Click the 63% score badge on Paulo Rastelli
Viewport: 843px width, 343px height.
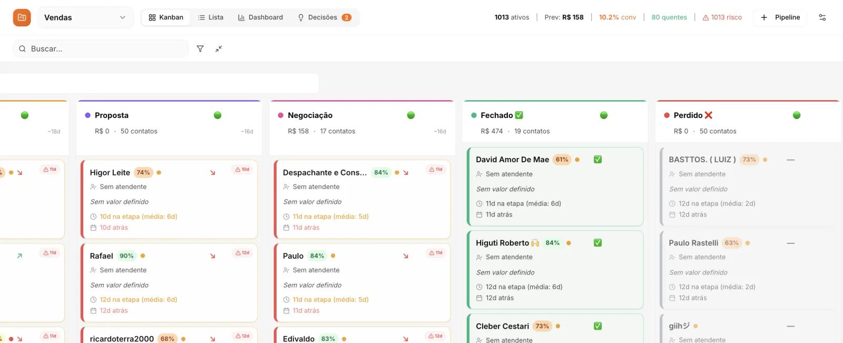point(731,243)
